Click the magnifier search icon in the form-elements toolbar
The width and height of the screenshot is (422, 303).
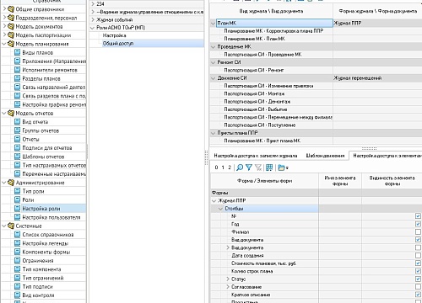240,167
